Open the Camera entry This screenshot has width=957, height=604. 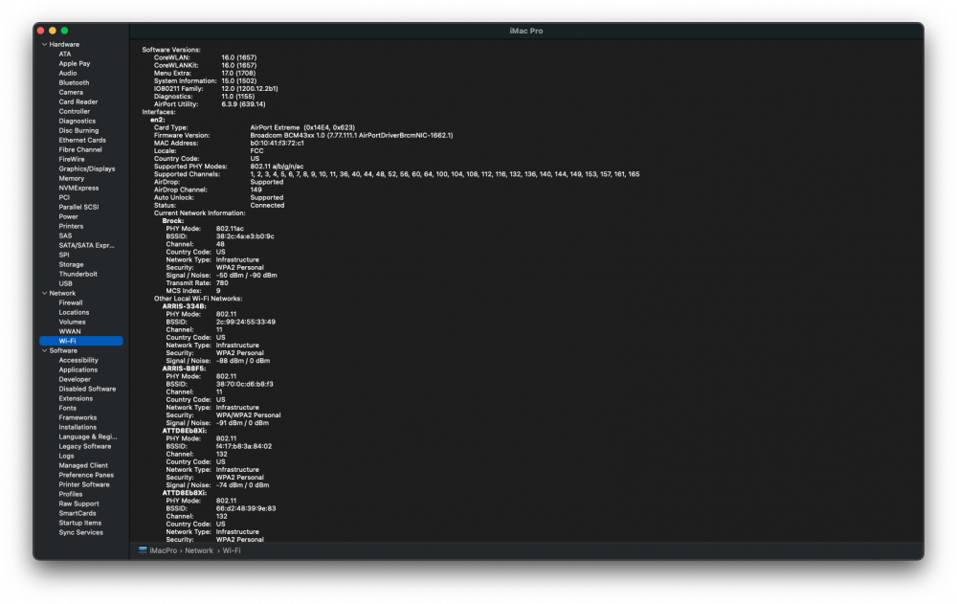click(x=71, y=92)
